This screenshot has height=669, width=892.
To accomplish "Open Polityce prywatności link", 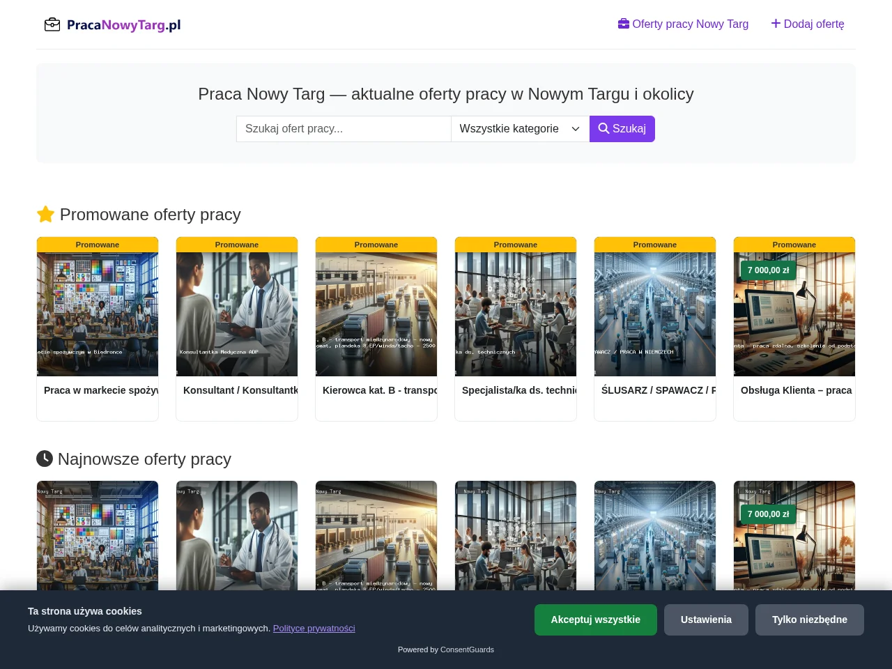I will click(x=314, y=629).
